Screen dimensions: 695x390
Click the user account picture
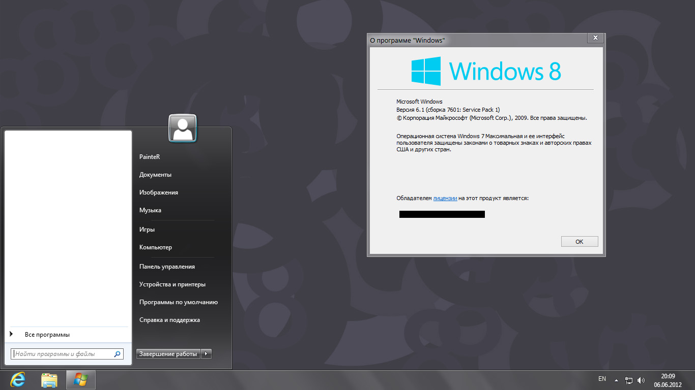(183, 128)
